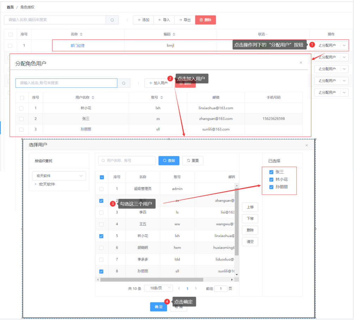Click the blue 查询 button

169,161
